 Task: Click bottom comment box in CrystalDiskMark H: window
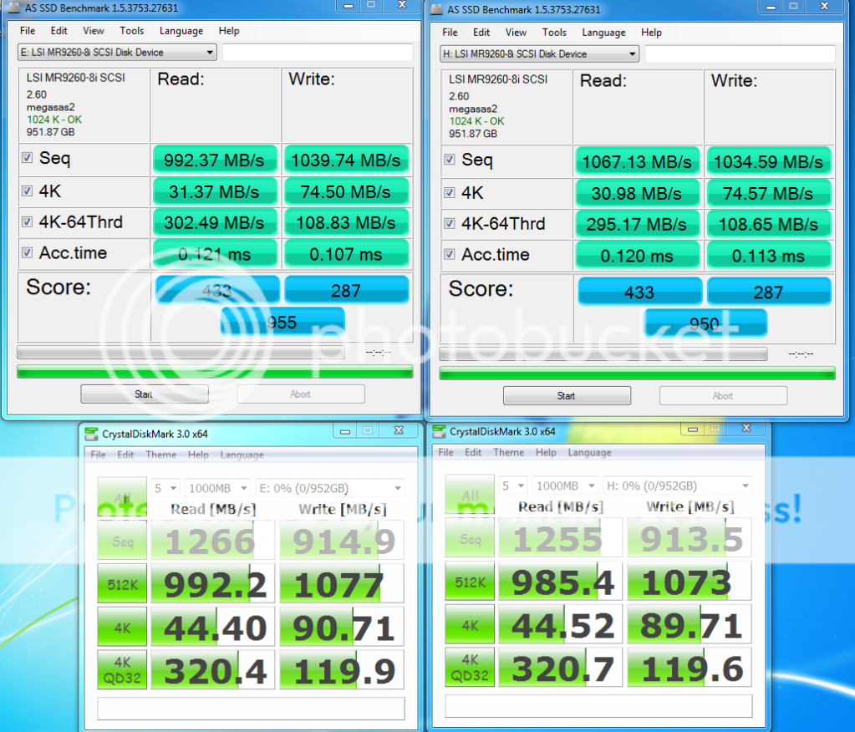coord(598,706)
